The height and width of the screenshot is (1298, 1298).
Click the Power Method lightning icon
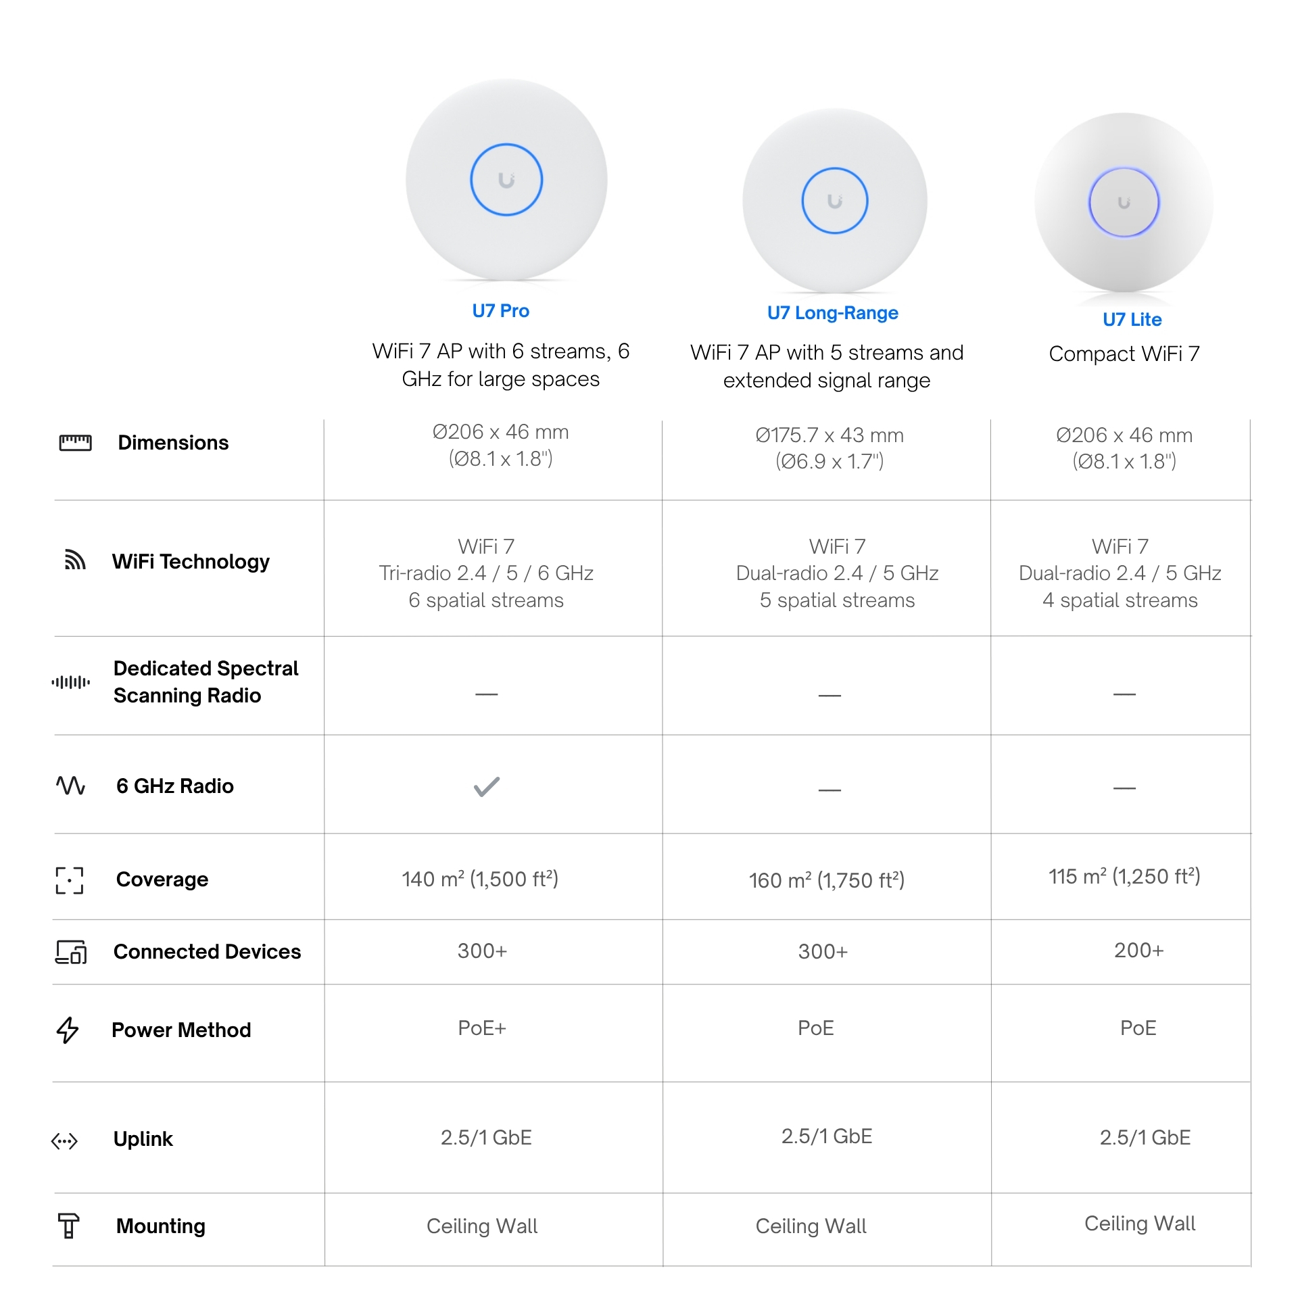coord(68,1030)
